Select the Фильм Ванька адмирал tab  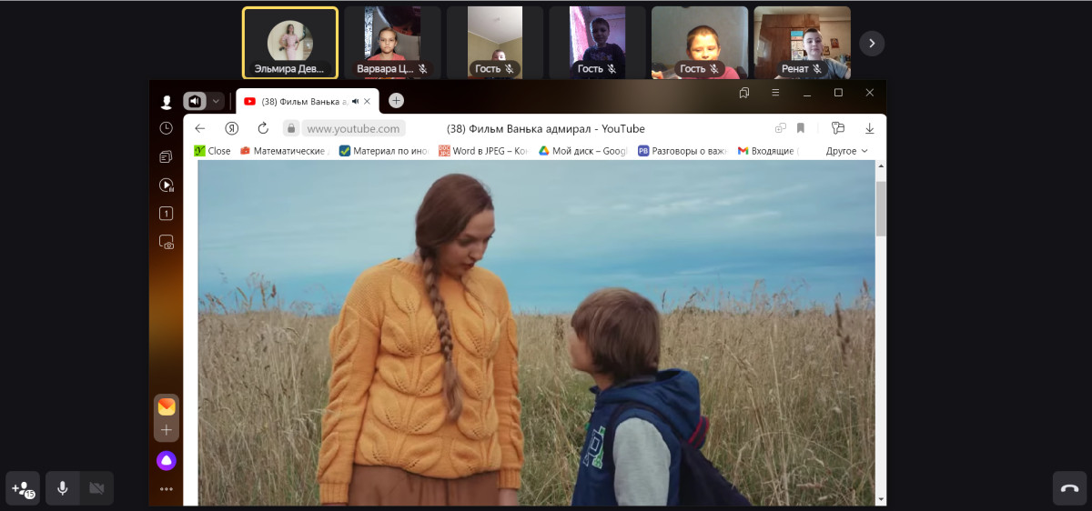300,101
